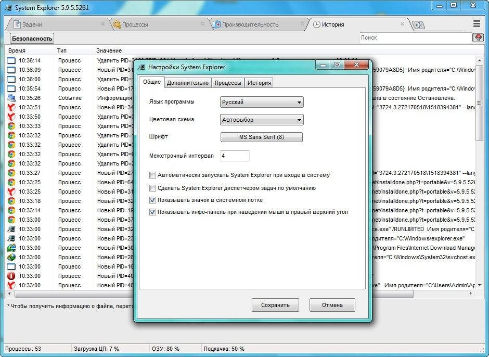Click the MS Sans Serif (8) font button
489x357 pixels.
pyautogui.click(x=262, y=137)
